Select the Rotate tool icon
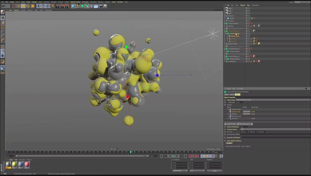 (28, 6)
